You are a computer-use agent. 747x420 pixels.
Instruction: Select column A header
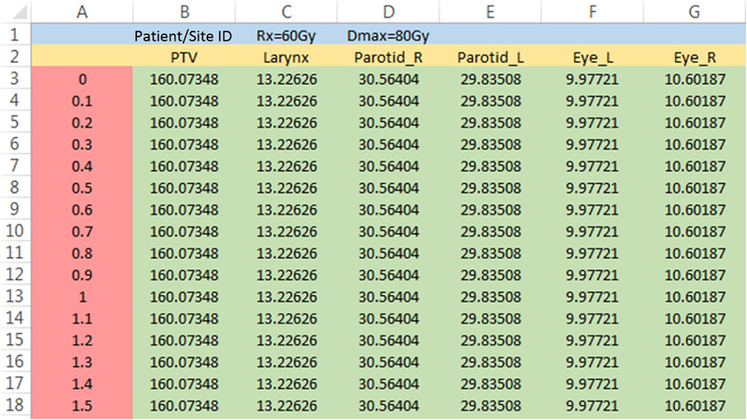click(82, 11)
